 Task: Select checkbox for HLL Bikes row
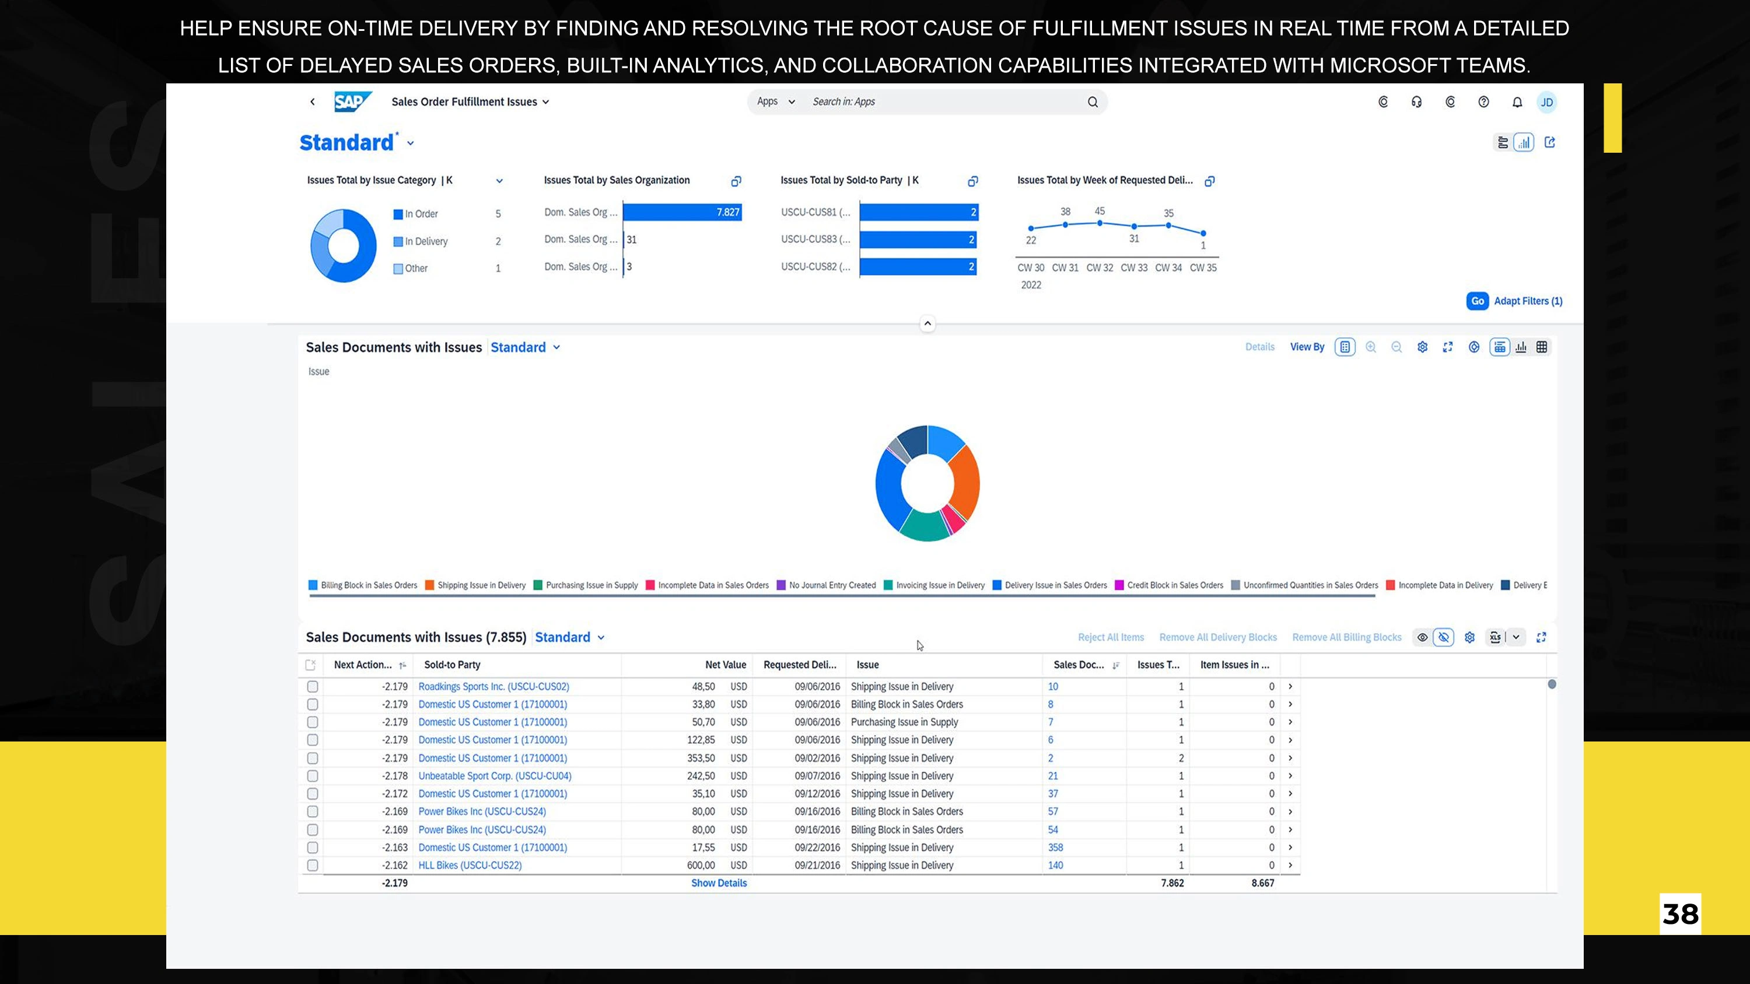[x=313, y=865]
